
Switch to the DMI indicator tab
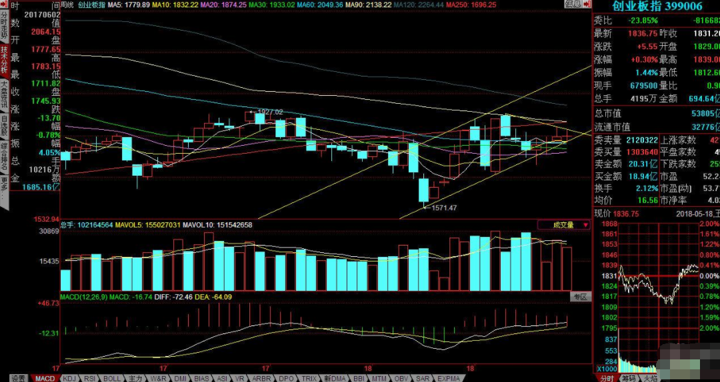[180, 378]
